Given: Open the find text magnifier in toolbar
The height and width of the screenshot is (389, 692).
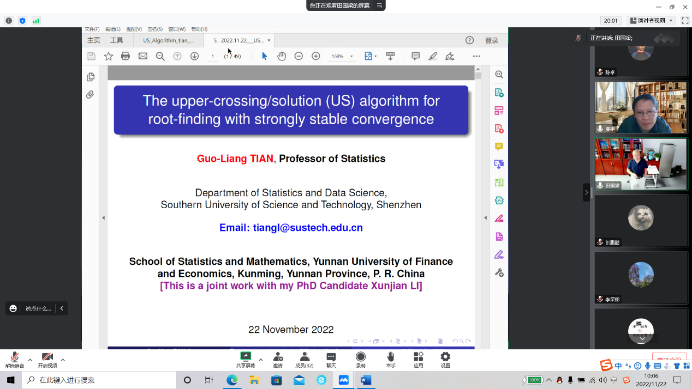Looking at the screenshot, I should 160,56.
